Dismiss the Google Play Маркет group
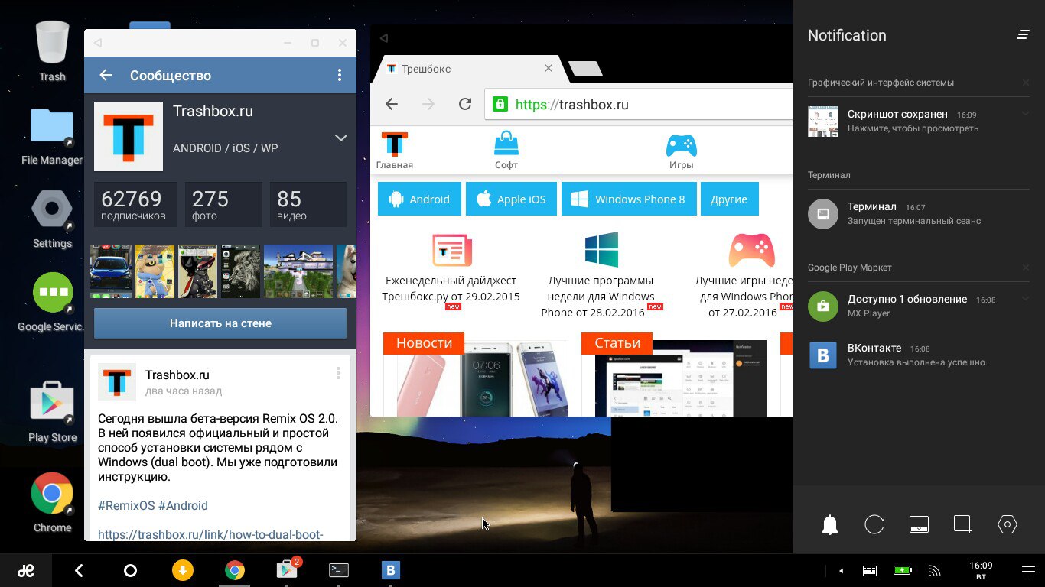The width and height of the screenshot is (1045, 587). click(x=1025, y=268)
